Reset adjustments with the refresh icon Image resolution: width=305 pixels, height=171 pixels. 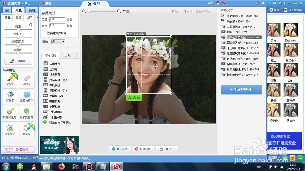click(x=30, y=25)
